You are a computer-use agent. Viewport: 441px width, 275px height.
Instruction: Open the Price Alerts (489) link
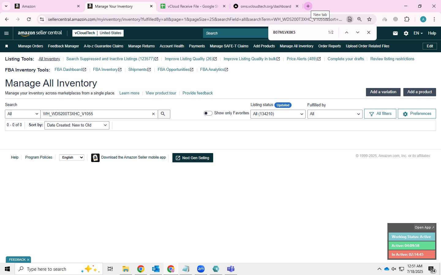303,59
